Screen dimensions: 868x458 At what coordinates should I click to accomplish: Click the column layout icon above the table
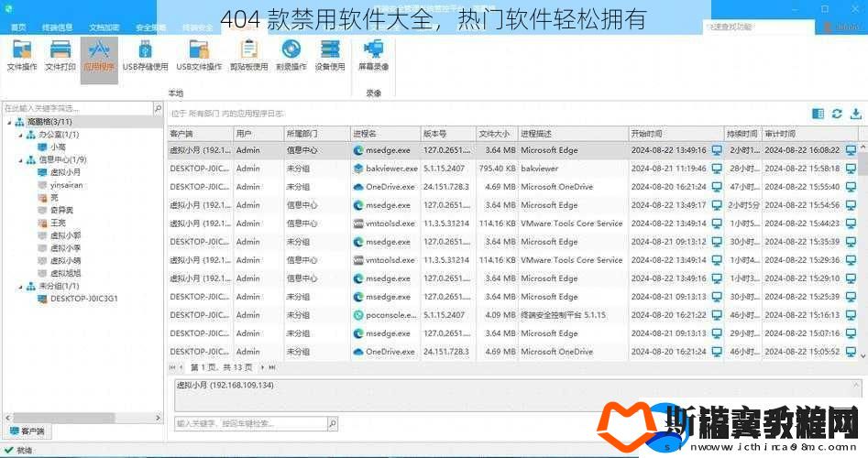(x=818, y=114)
